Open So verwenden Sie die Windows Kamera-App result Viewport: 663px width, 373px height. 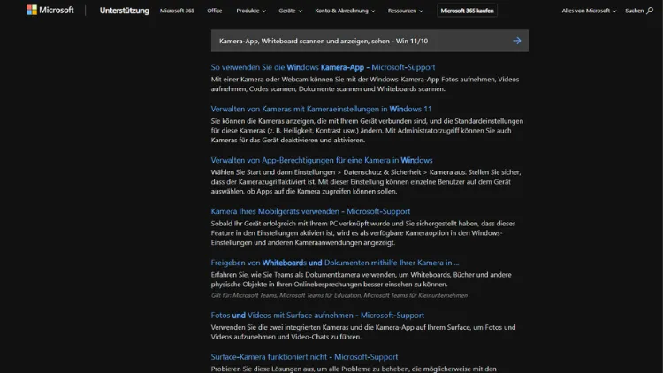click(x=323, y=67)
